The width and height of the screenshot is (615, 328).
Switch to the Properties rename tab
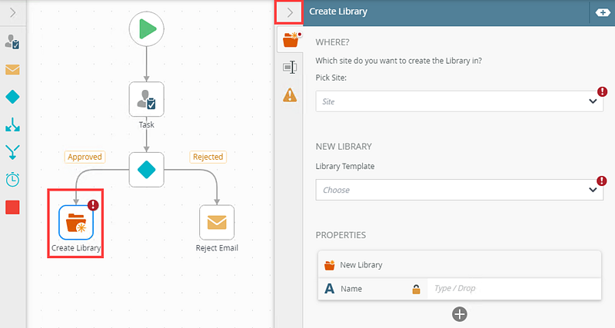click(x=290, y=68)
